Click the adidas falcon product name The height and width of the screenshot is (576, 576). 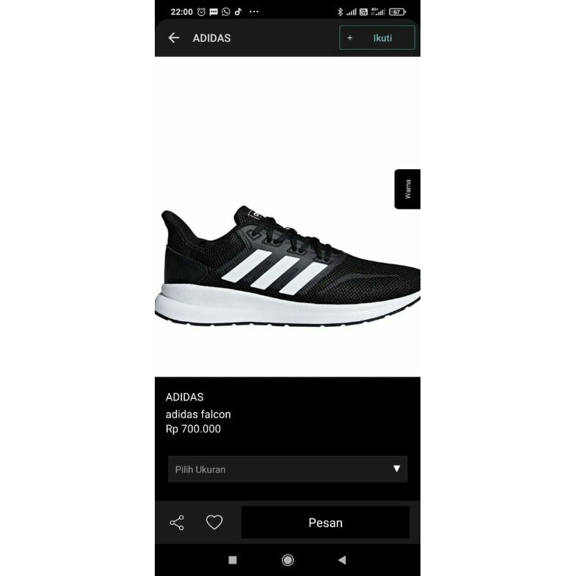[x=199, y=415]
